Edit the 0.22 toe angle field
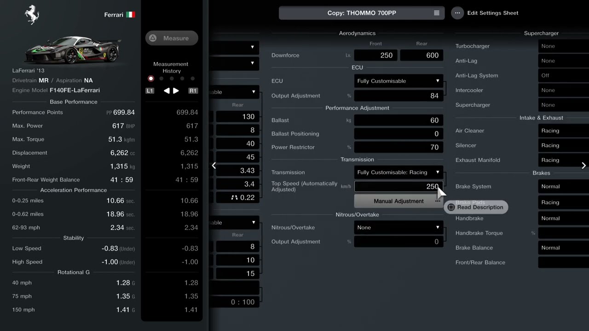The height and width of the screenshot is (331, 589). click(x=237, y=197)
